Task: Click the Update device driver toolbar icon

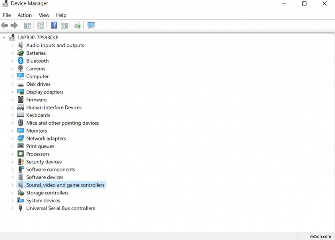Action: coord(77,26)
